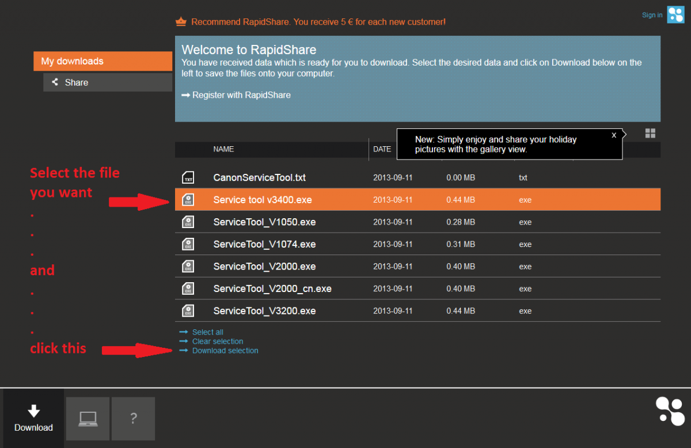Click the CanonServiceTool.txt file icon
Screen dimensions: 691x448
pyautogui.click(x=188, y=177)
